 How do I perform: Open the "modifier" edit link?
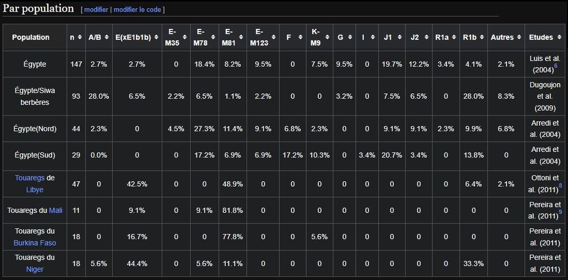tap(96, 10)
